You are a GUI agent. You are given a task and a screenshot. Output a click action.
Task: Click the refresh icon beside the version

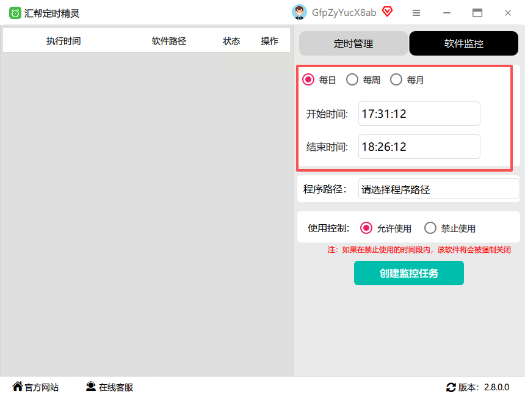tap(451, 387)
